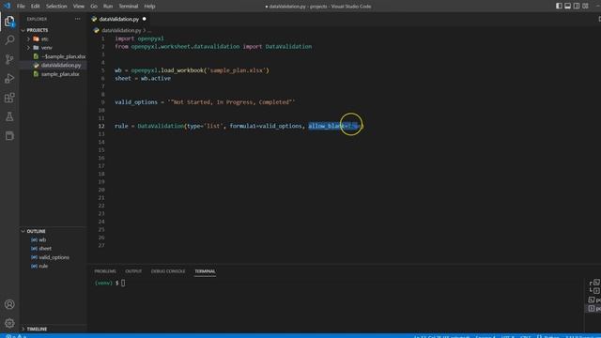Toggle the primary side bar layout button

pyautogui.click(x=559, y=6)
